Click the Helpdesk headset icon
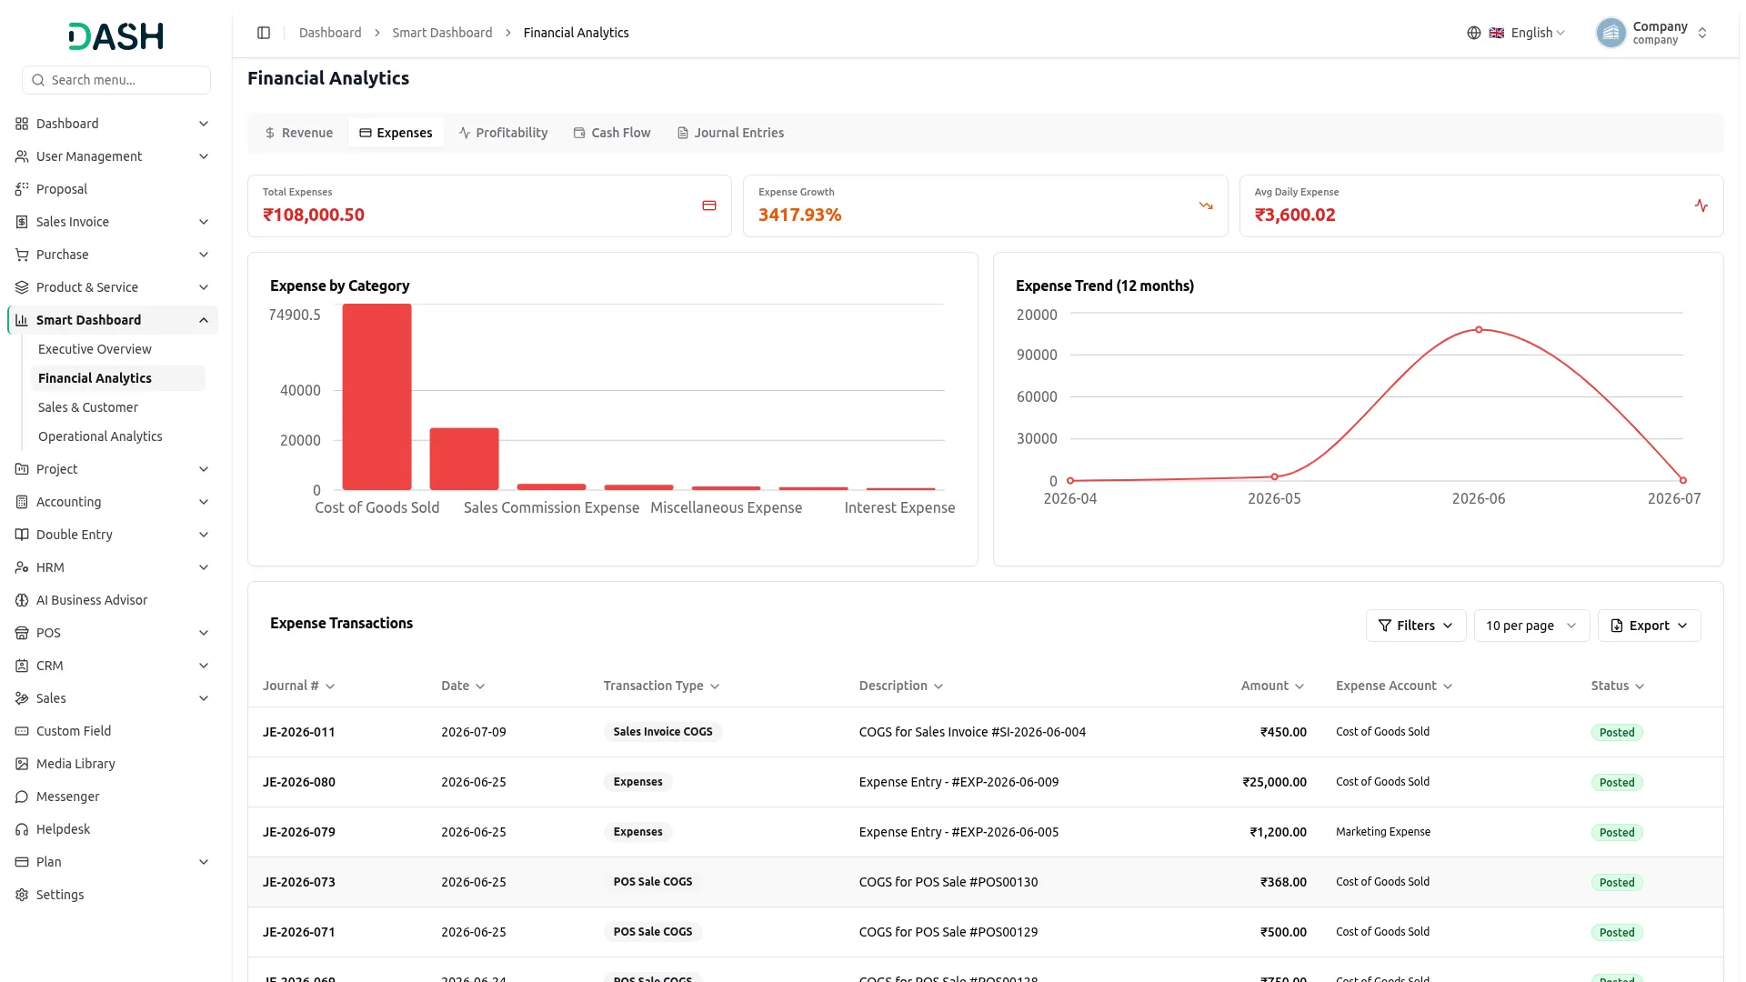 22,829
